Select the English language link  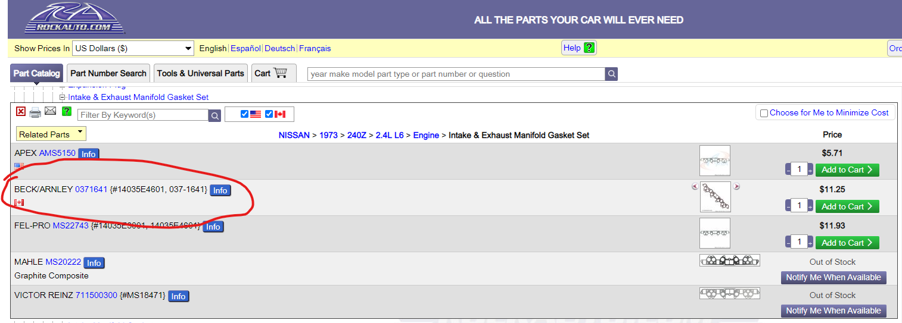tap(213, 48)
